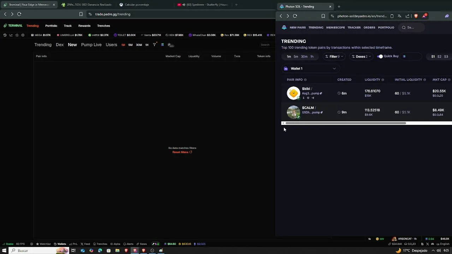Open funnel filter icon in Padre trending toolbar
452x254 pixels.
coord(154,45)
